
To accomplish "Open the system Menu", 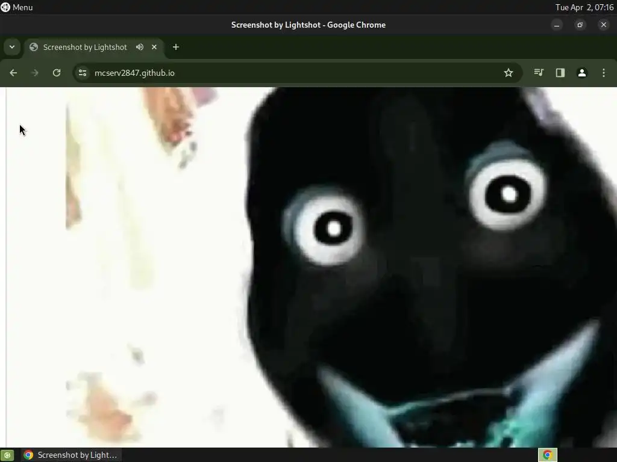I will click(17, 7).
